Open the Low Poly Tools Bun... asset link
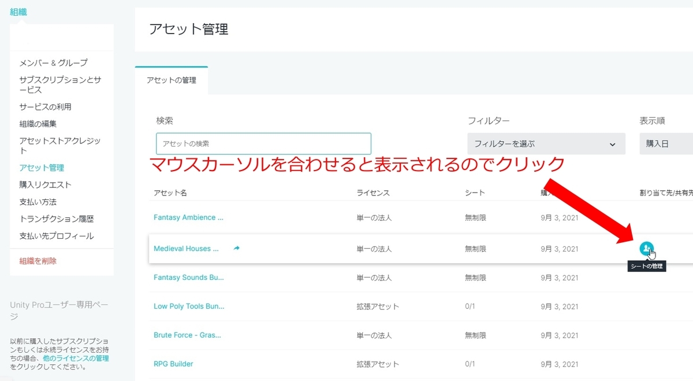 coord(189,306)
